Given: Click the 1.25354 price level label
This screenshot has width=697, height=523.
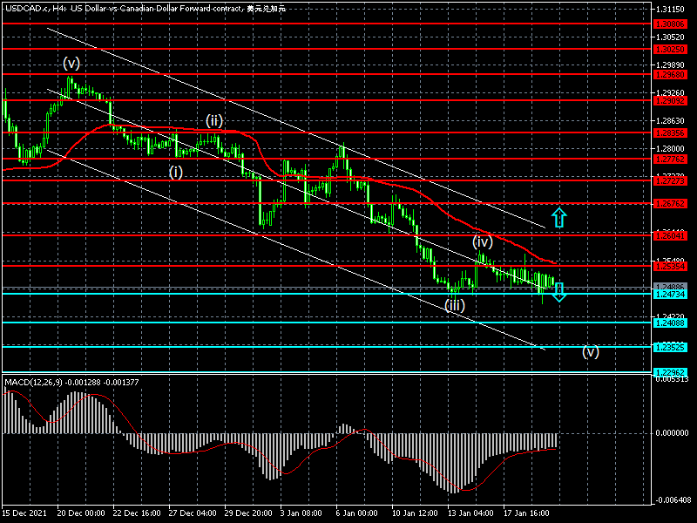Looking at the screenshot, I should click(x=670, y=267).
